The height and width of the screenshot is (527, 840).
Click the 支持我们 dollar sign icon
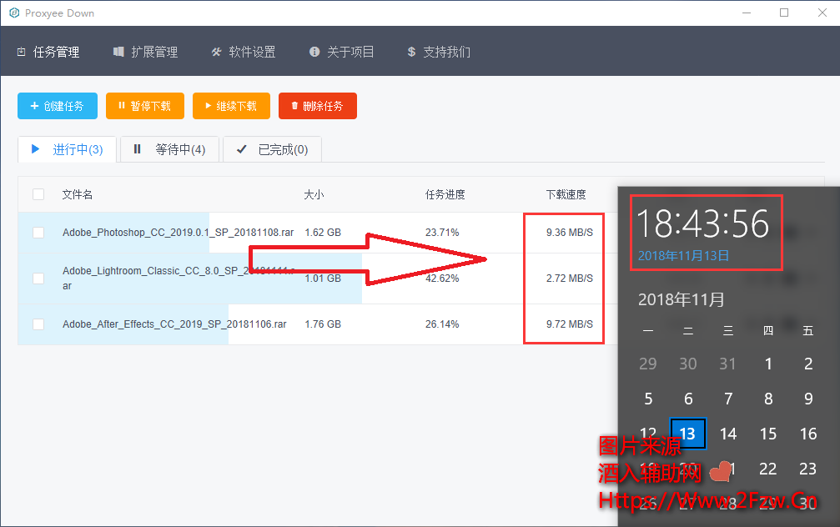[x=411, y=52]
